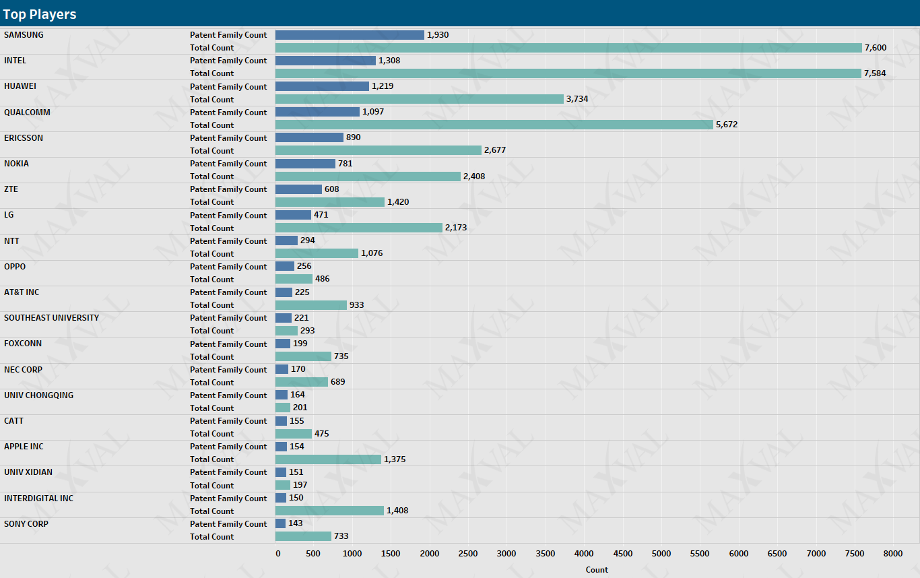Select the APPLE INC row label
Viewport: 920px width, 578px height.
pos(24,446)
